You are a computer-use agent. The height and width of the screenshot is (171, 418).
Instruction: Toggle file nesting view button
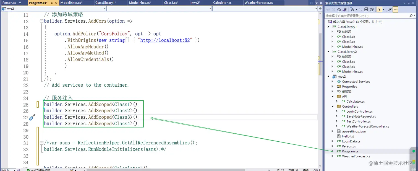[380, 9]
